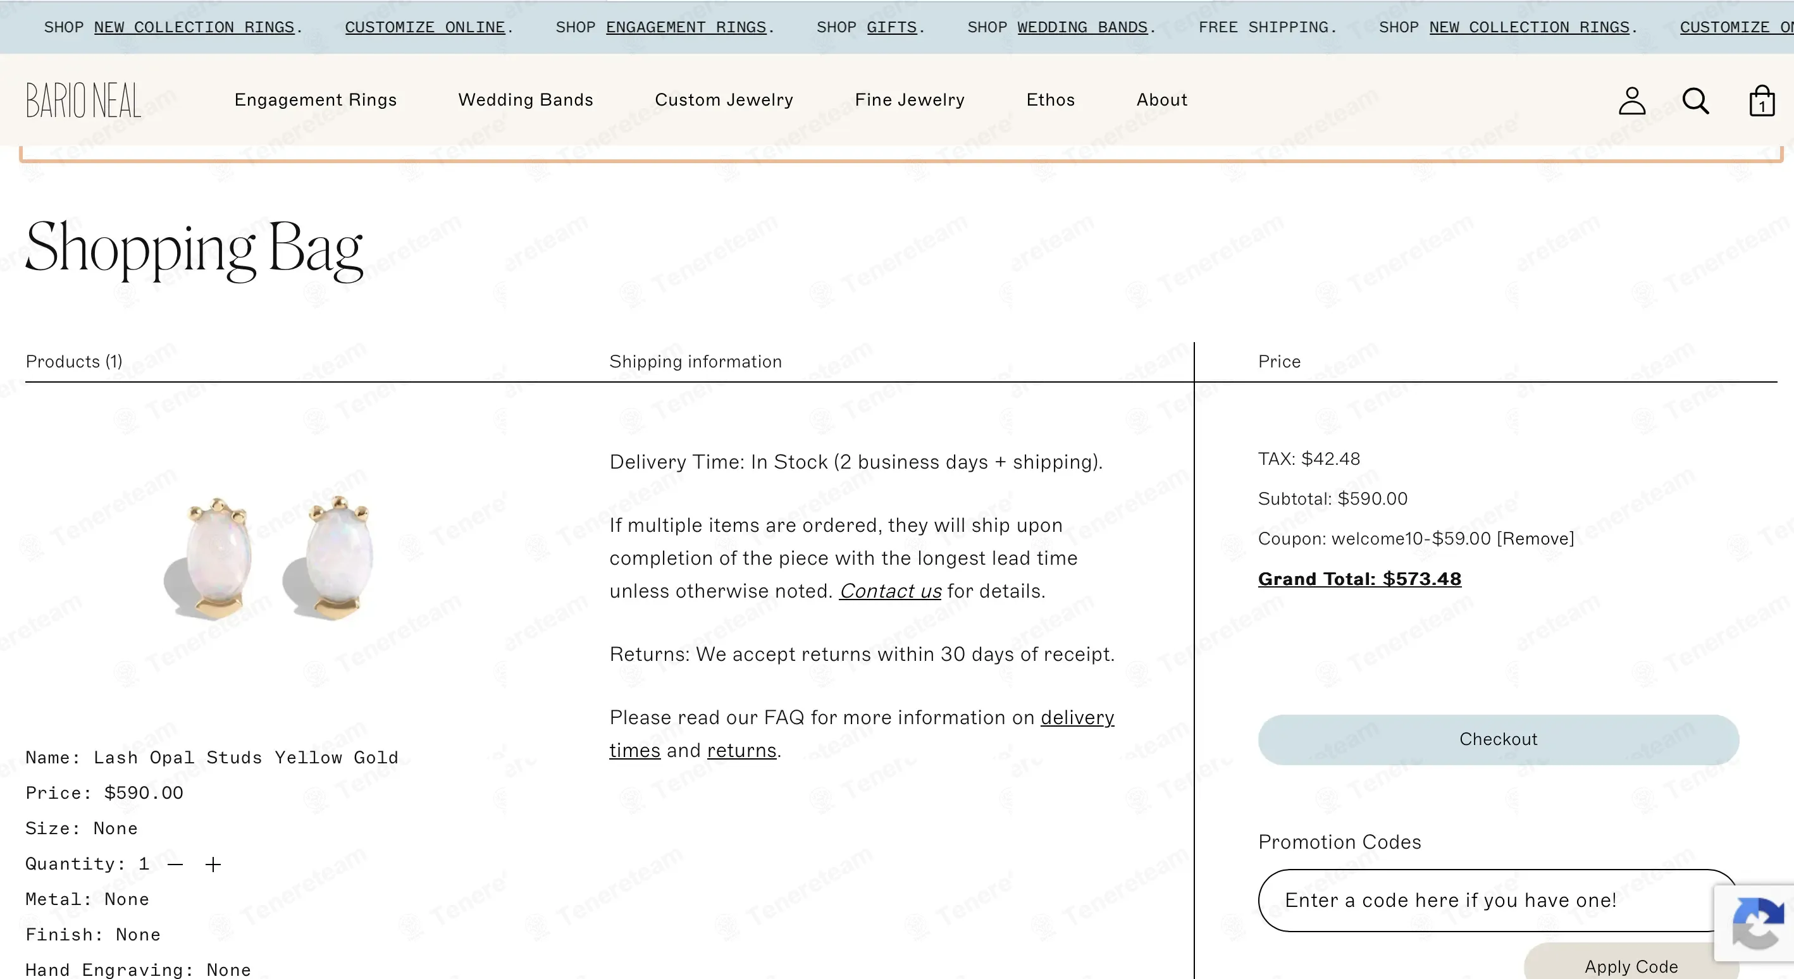Click the Price: $590.00 product detail

[104, 793]
